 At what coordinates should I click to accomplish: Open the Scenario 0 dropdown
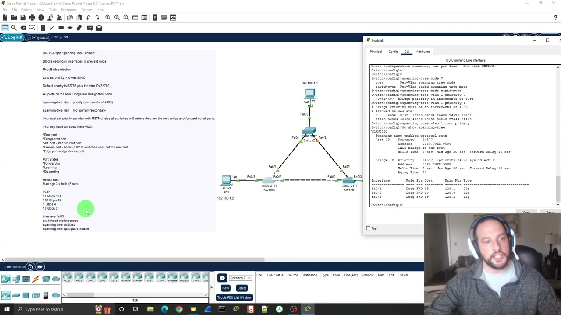tap(240, 278)
